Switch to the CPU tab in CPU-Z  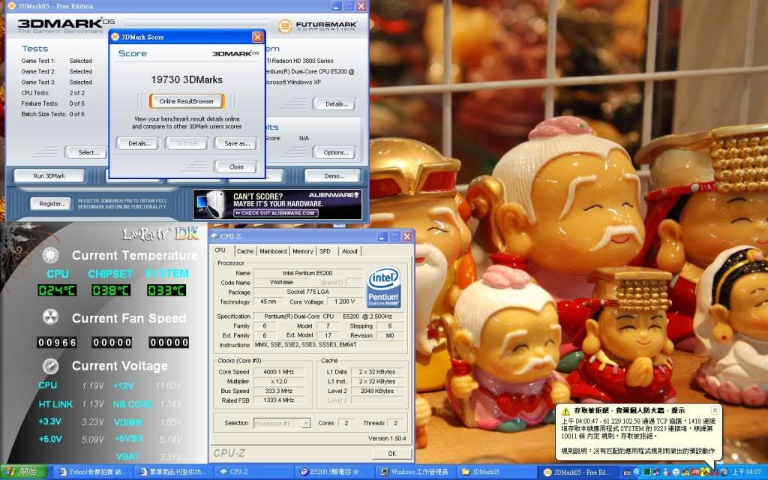(220, 250)
